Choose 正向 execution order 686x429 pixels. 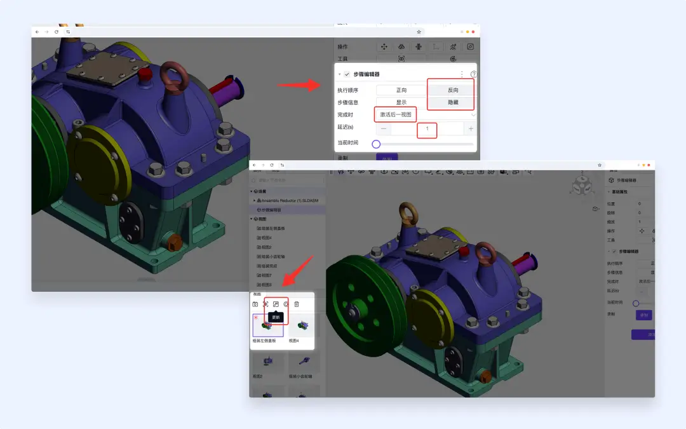pyautogui.click(x=401, y=90)
